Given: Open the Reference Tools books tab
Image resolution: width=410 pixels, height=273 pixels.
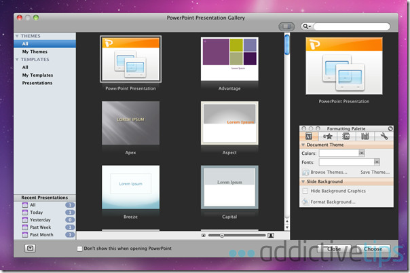Looking at the screenshot, I should click(365, 136).
